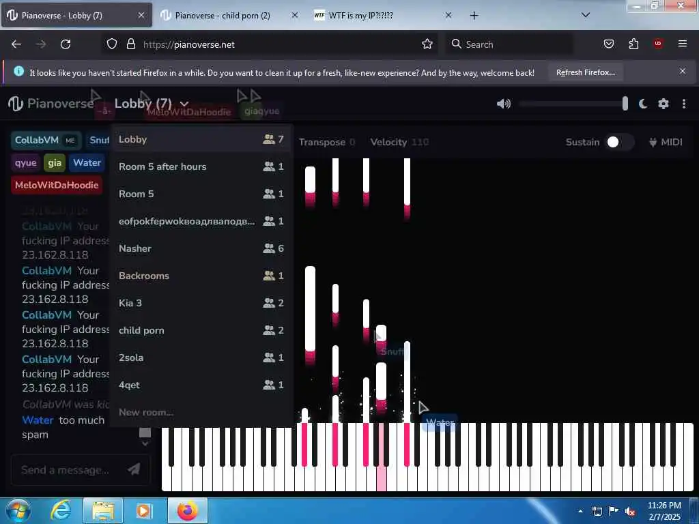The height and width of the screenshot is (524, 699).
Task: Adjust the master volume slider handle
Action: point(625,104)
